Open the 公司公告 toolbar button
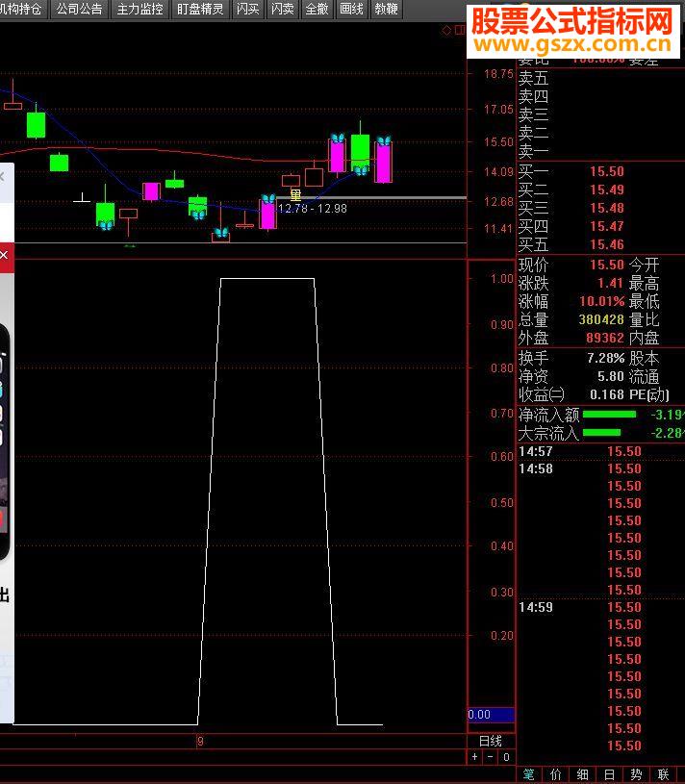Screen dimensions: 685x784 (79, 9)
